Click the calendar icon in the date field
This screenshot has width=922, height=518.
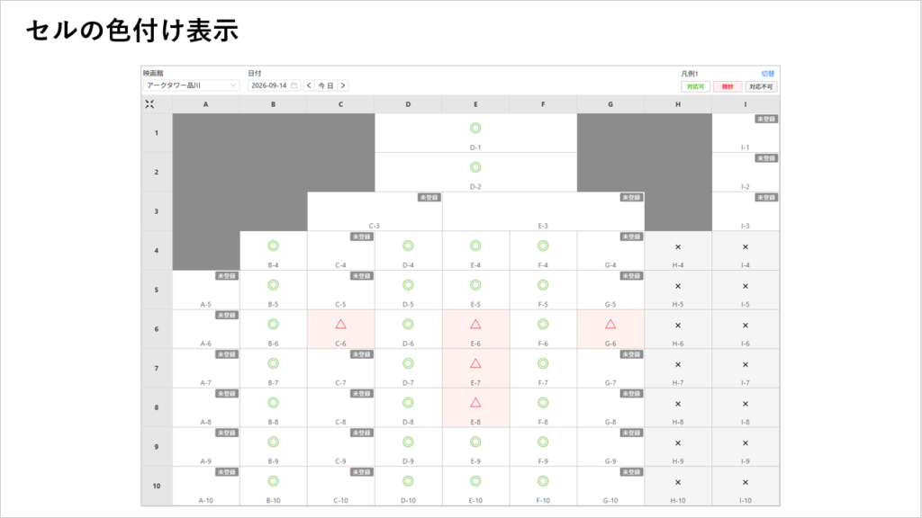pyautogui.click(x=294, y=85)
